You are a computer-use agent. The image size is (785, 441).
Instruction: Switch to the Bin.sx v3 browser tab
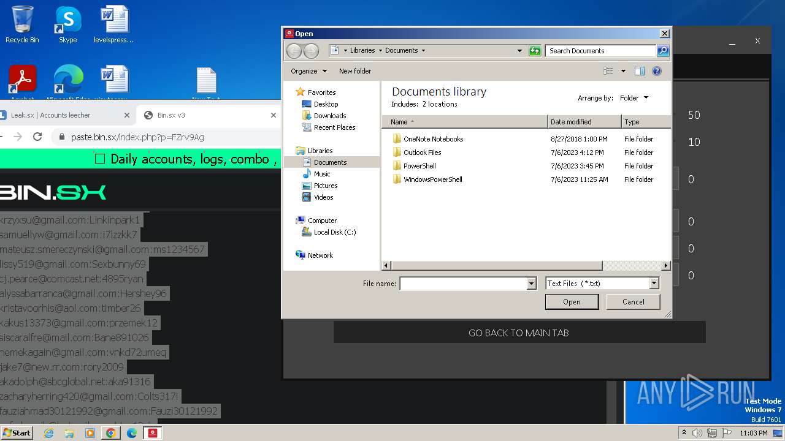coord(209,115)
